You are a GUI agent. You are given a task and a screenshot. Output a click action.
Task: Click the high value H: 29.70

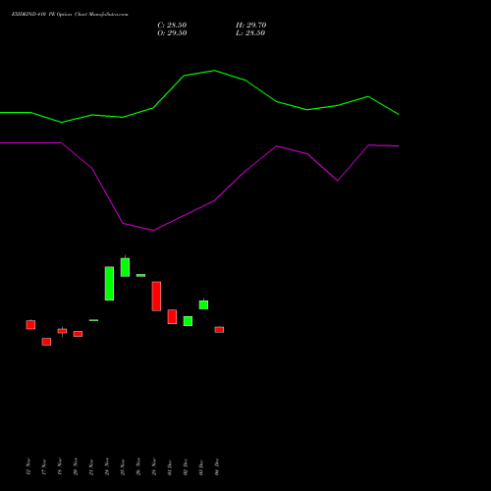point(250,26)
